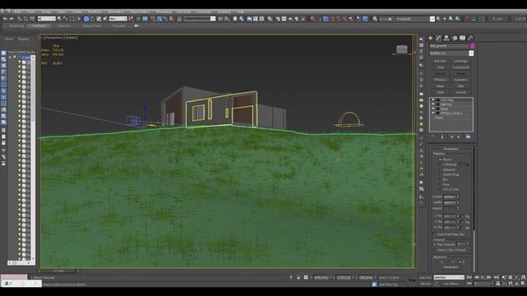This screenshot has width=527, height=296.
Task: Activate the Select Object arrow tool
Action: pos(59,19)
